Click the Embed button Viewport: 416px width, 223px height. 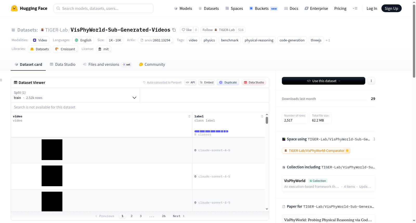click(206, 82)
